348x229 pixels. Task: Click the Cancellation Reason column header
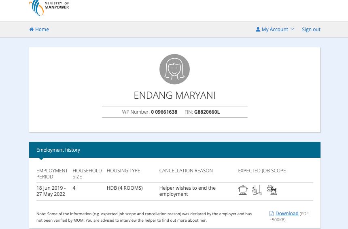[186, 171]
